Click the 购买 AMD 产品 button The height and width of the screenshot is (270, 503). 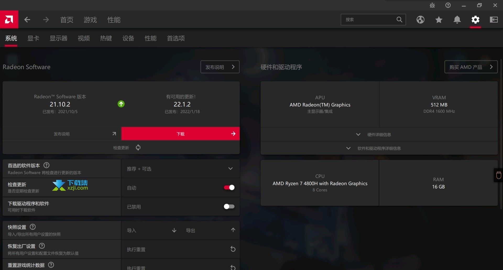471,67
